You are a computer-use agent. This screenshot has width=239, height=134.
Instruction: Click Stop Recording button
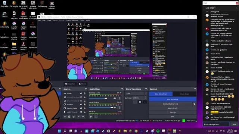click(173, 99)
